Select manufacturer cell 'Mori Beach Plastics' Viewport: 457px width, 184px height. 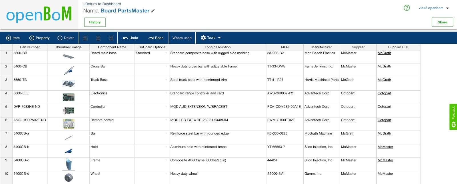tap(322, 57)
